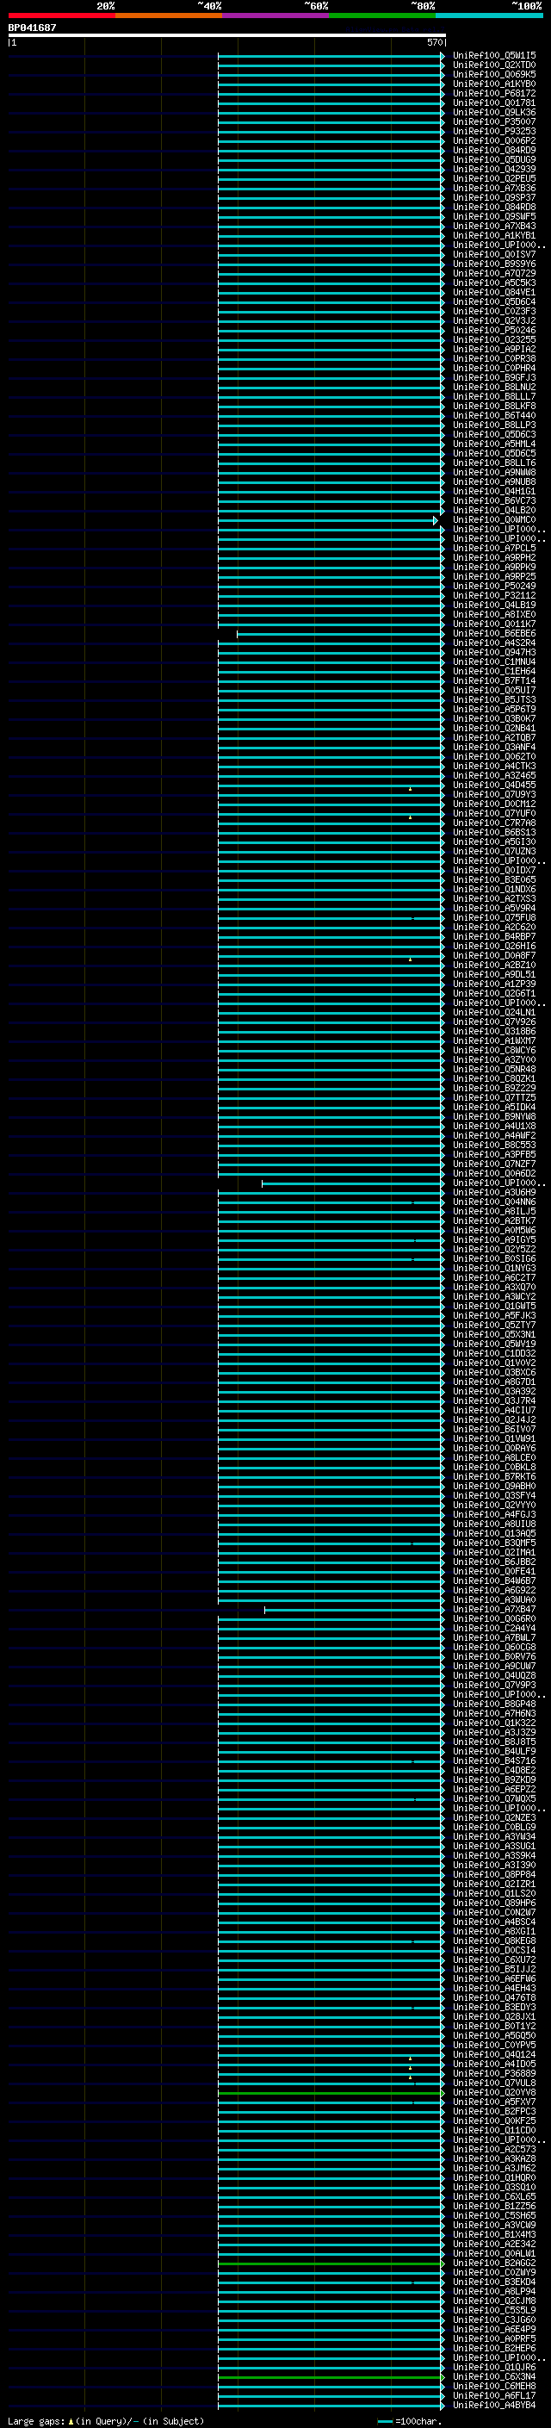
Task: Click the UniRef100_C1MNU4 label
Action: pyautogui.click(x=493, y=662)
